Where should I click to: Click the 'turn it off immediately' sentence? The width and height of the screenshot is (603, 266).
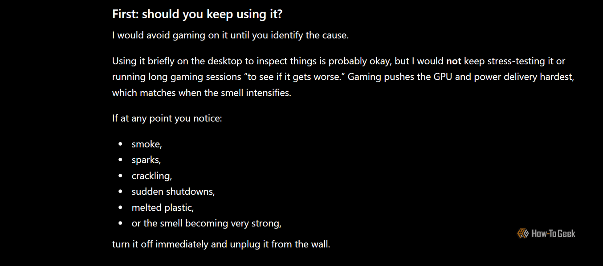[x=221, y=244]
